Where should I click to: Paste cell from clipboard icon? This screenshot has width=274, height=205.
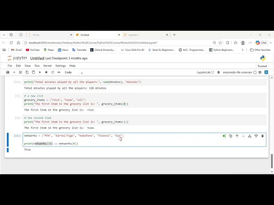pos(33,72)
